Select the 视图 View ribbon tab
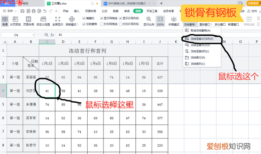The width and height of the screenshot is (261, 154). click(138, 11)
